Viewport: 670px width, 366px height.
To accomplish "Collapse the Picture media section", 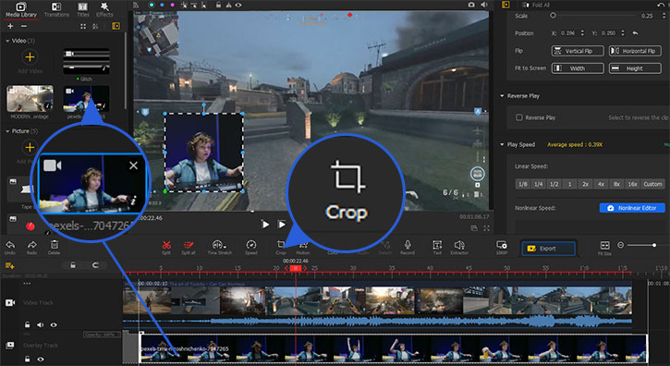I will tap(7, 131).
